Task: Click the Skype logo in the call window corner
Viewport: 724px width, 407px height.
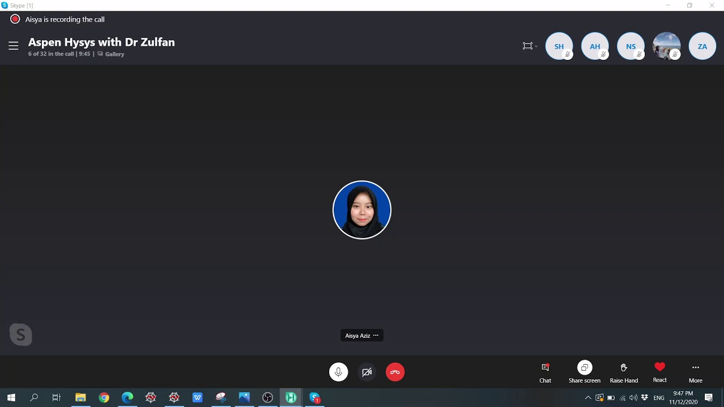Action: (x=21, y=335)
